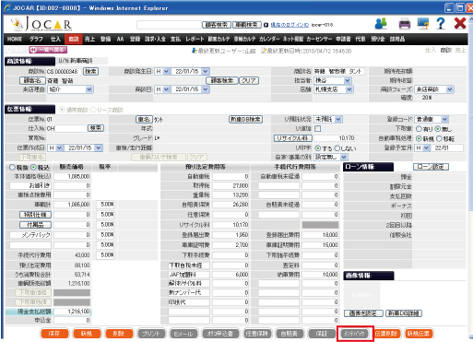
Task: Click the printer icon in the header
Action: point(405,24)
